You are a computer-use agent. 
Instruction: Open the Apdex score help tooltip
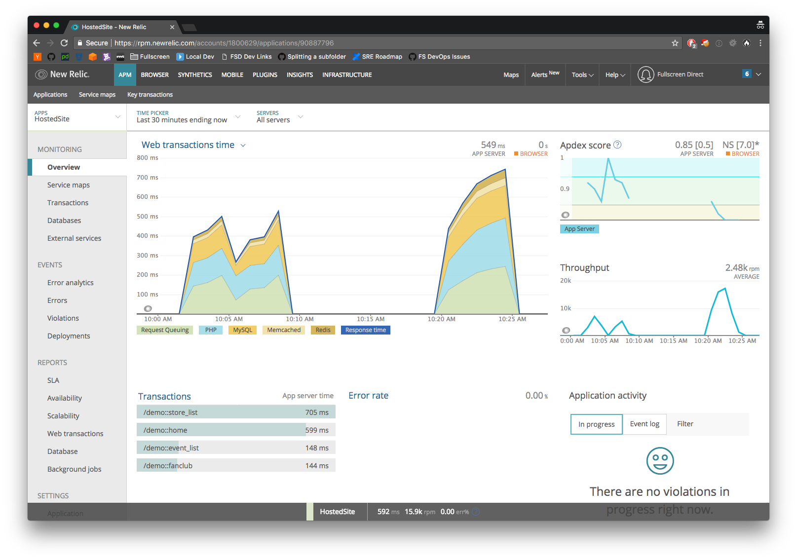pos(617,144)
